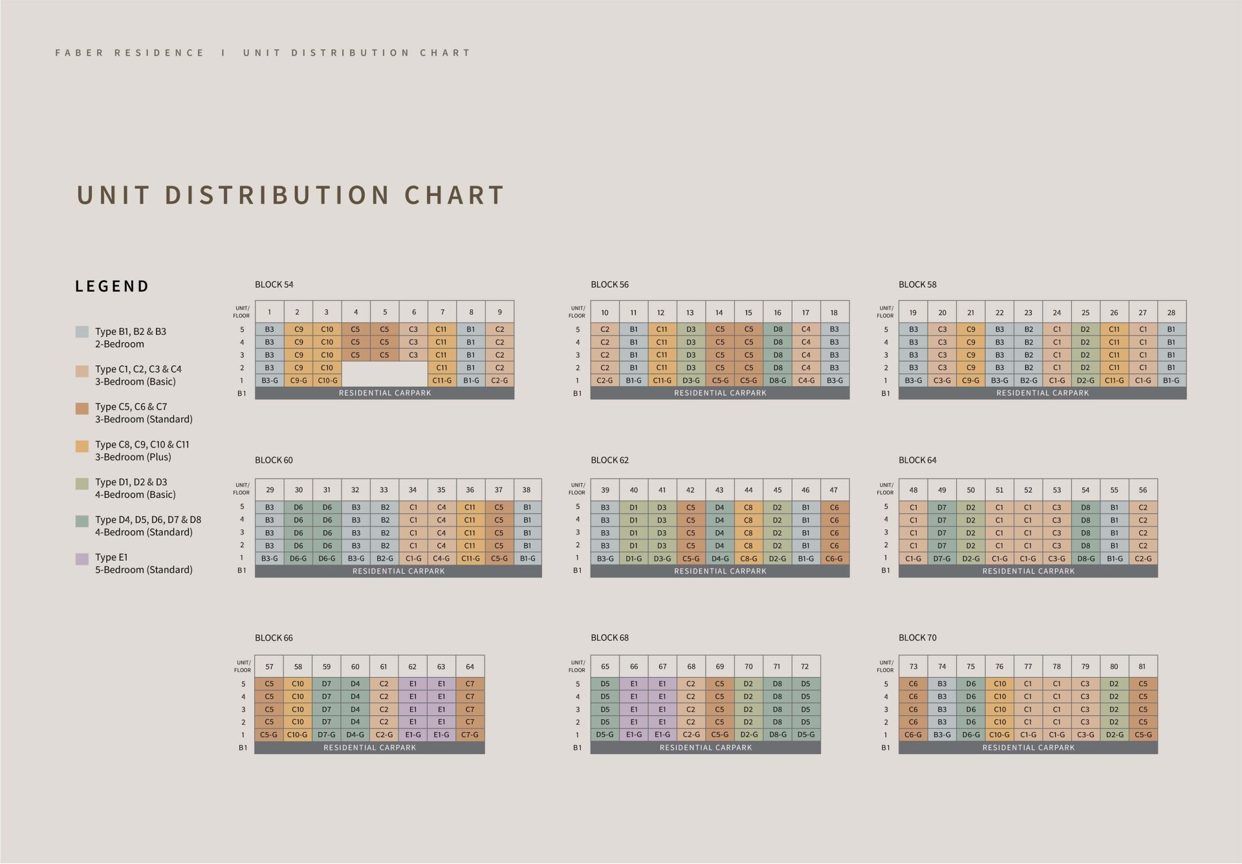Click the BLOCK 70 title
The image size is (1242, 864).
pos(917,638)
